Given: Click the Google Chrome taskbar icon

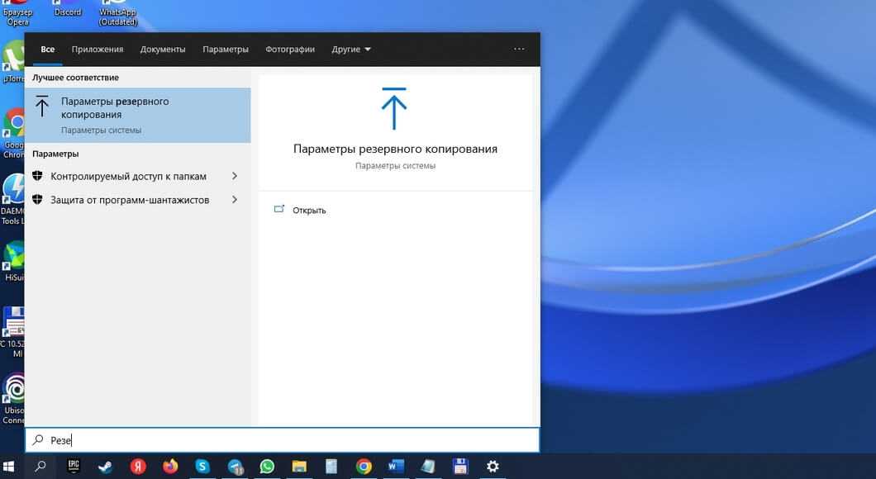Looking at the screenshot, I should pos(364,467).
